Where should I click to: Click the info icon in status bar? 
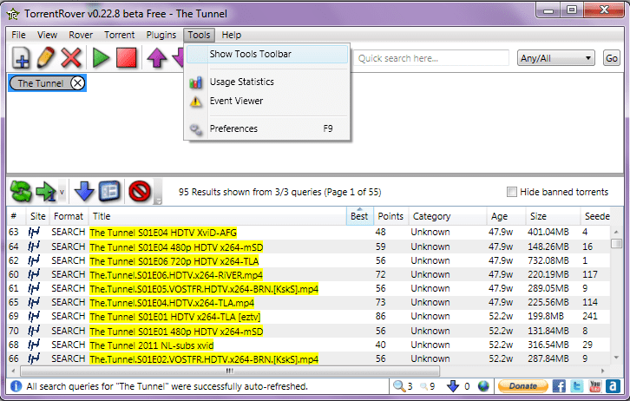click(x=16, y=386)
